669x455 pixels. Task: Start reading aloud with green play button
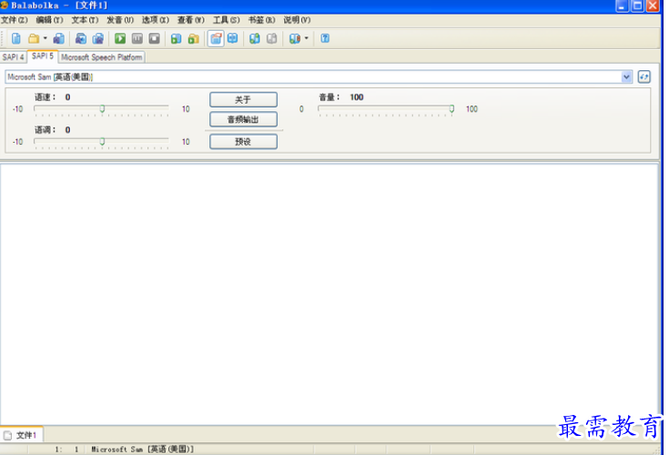click(x=120, y=39)
